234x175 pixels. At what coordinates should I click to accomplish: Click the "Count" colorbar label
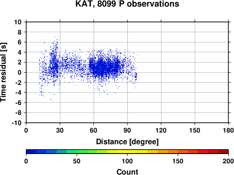click(127, 172)
